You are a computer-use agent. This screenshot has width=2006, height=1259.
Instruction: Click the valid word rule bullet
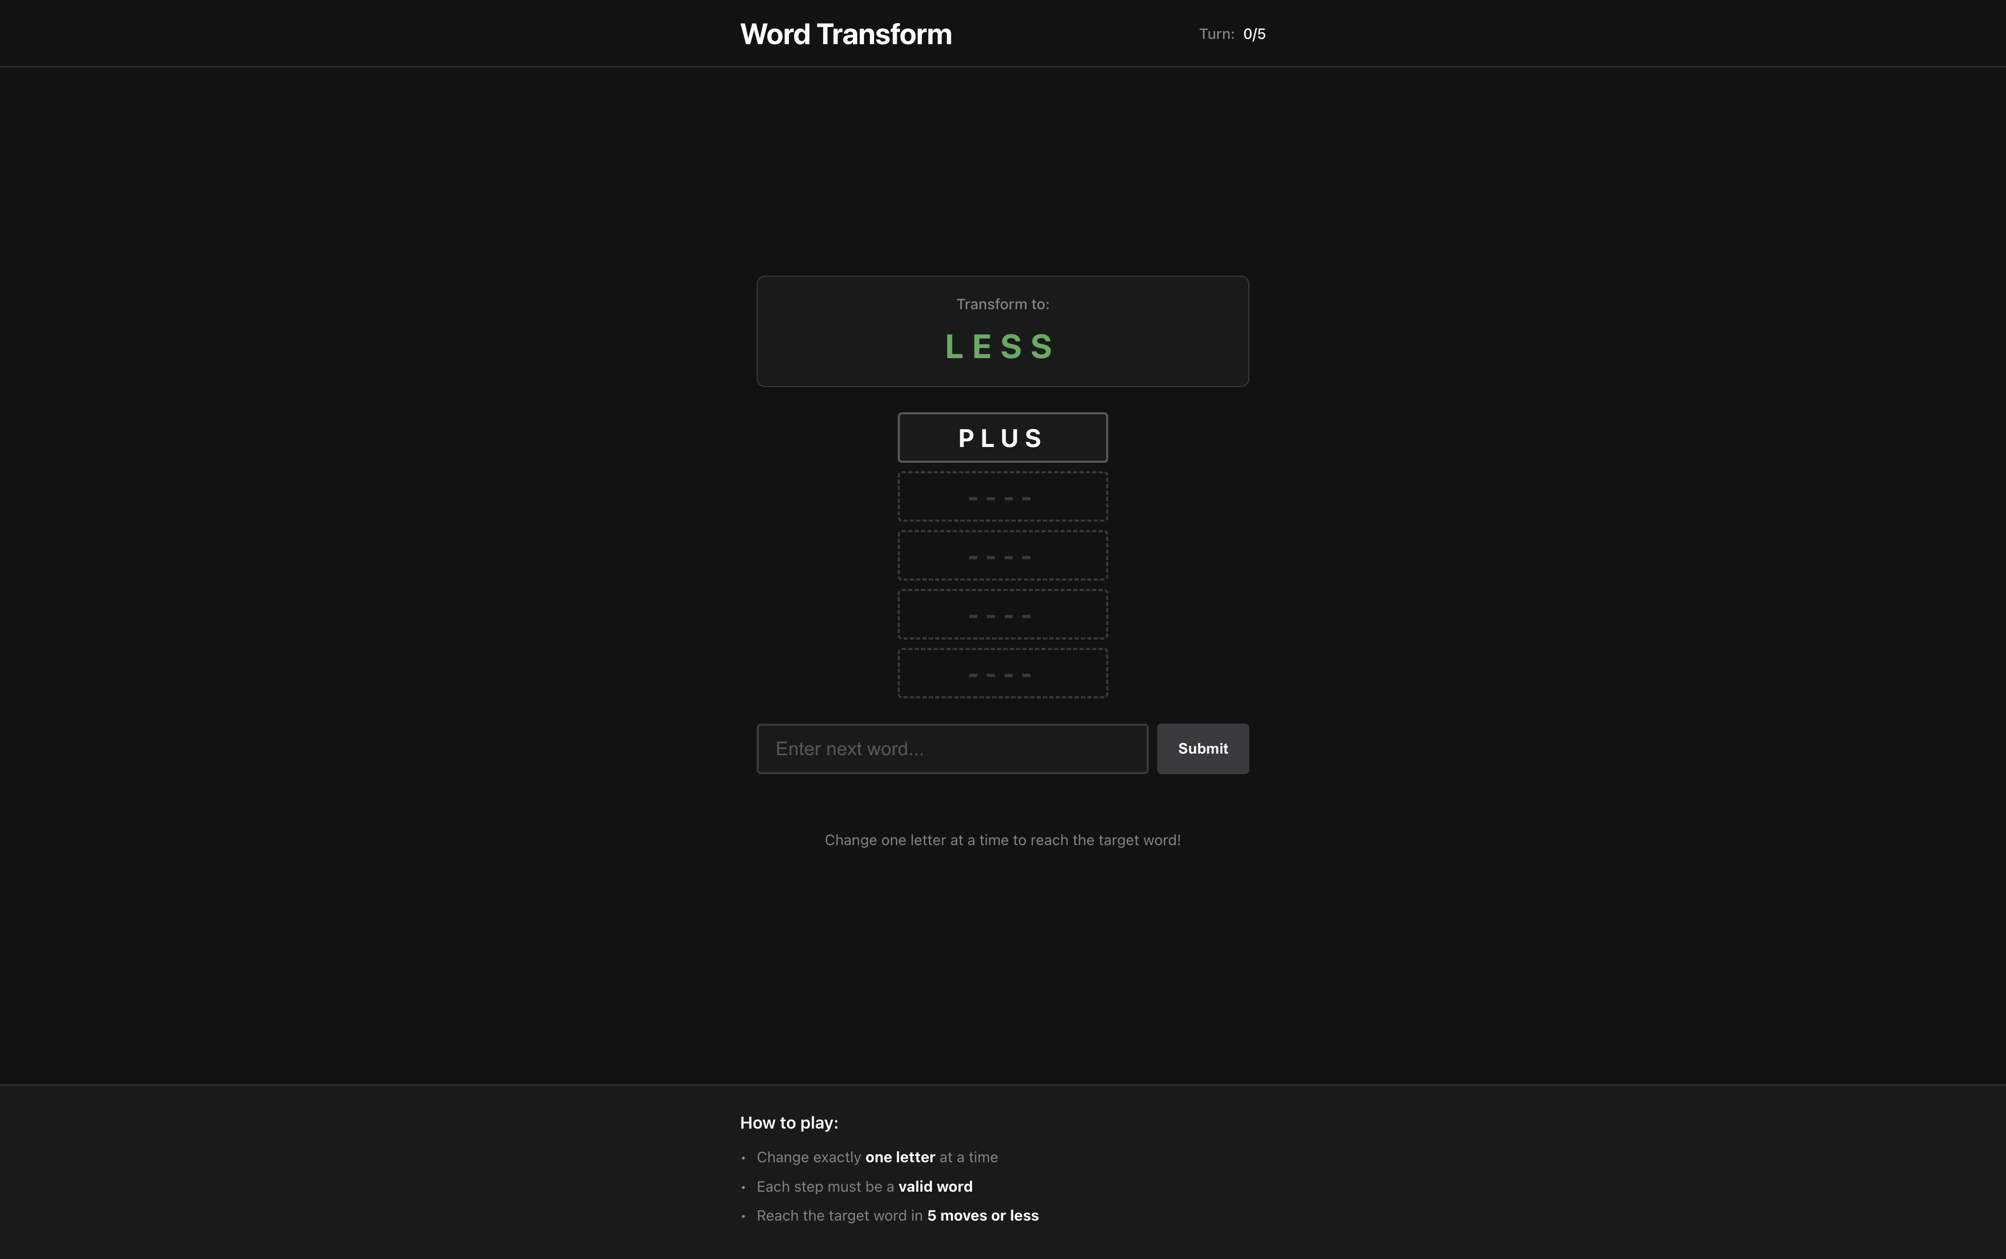(x=864, y=1186)
